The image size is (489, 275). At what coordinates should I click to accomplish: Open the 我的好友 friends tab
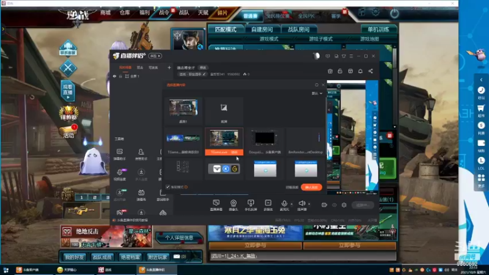click(74, 257)
